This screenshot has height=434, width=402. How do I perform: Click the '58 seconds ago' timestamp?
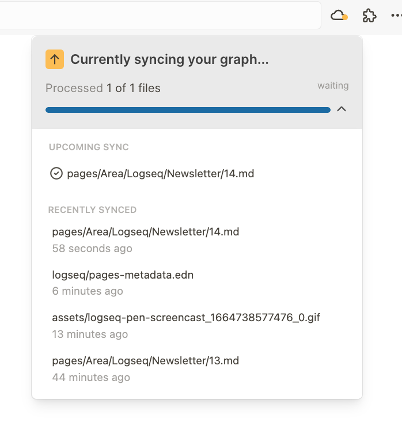92,249
